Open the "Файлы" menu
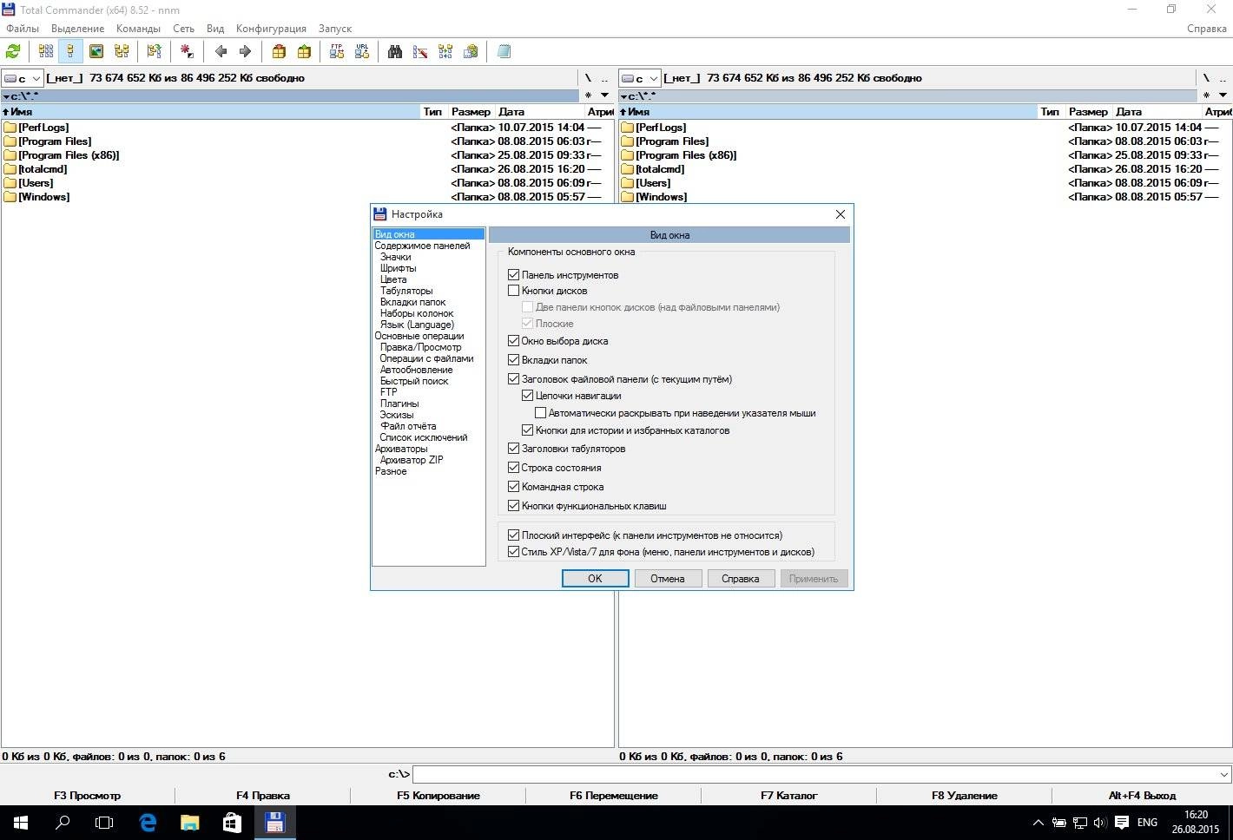This screenshot has width=1233, height=840. click(x=23, y=29)
